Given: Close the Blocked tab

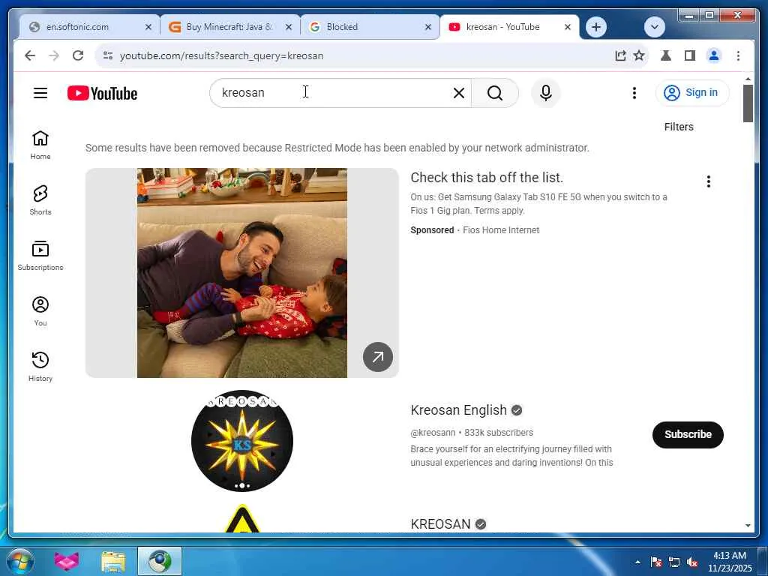Looking at the screenshot, I should (x=428, y=27).
